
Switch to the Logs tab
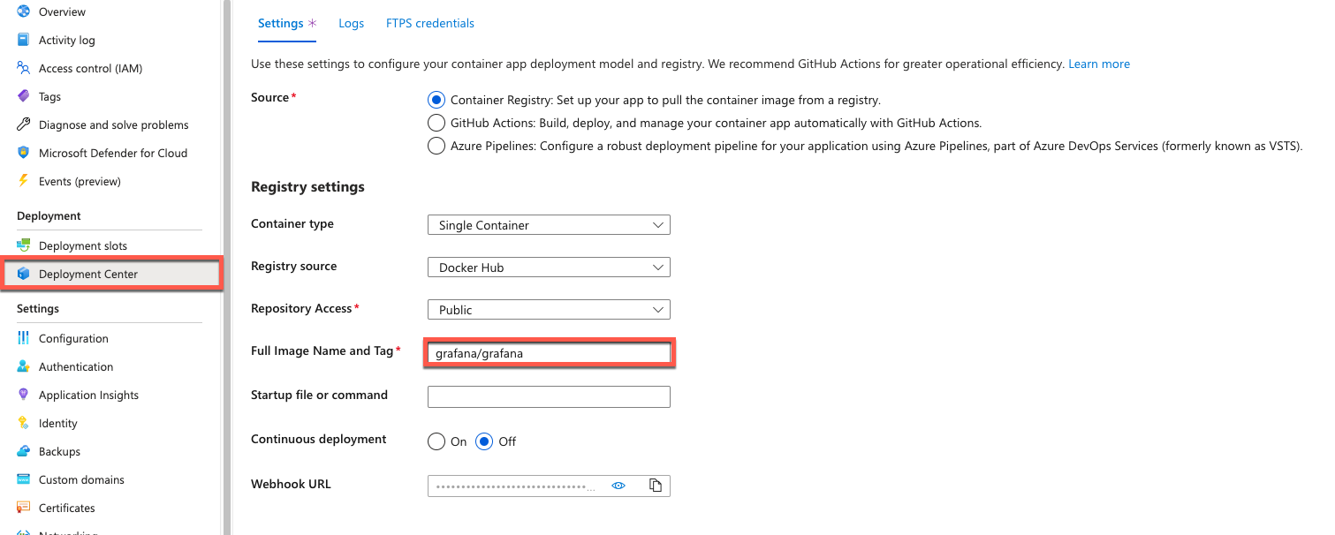click(352, 24)
